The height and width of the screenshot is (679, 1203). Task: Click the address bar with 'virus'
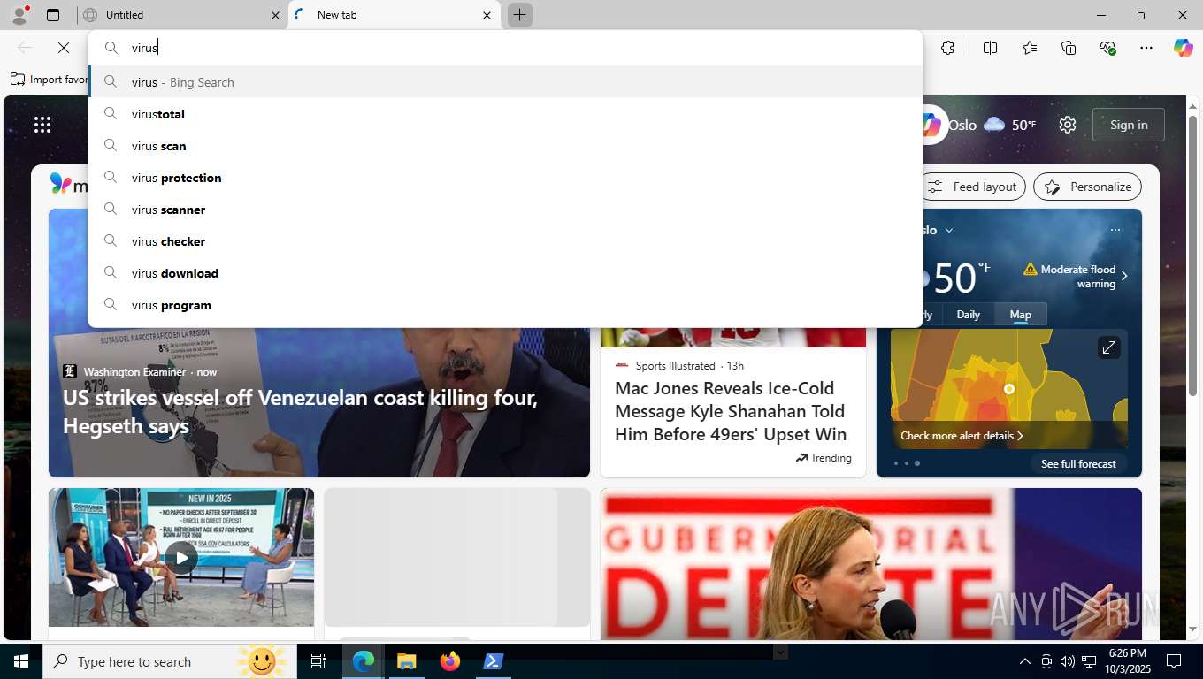click(505, 48)
